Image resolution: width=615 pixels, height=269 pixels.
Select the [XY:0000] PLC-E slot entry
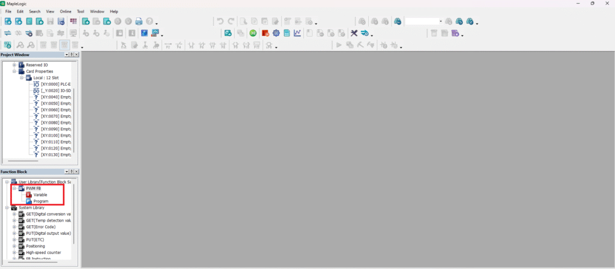pyautogui.click(x=55, y=84)
